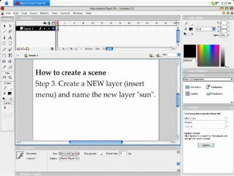Viewport: 234px width, 176px height.
Task: Toggle show/hide all layers eye icon
Action: click(x=45, y=23)
